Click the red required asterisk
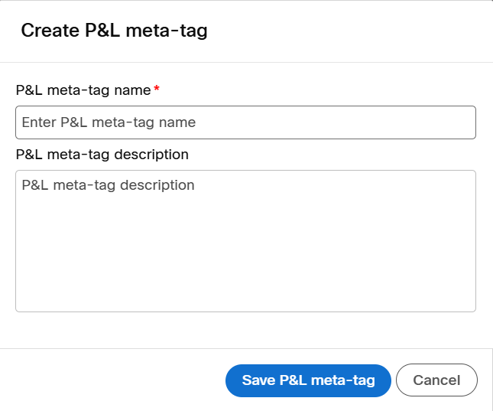This screenshot has width=493, height=411. coord(157,90)
